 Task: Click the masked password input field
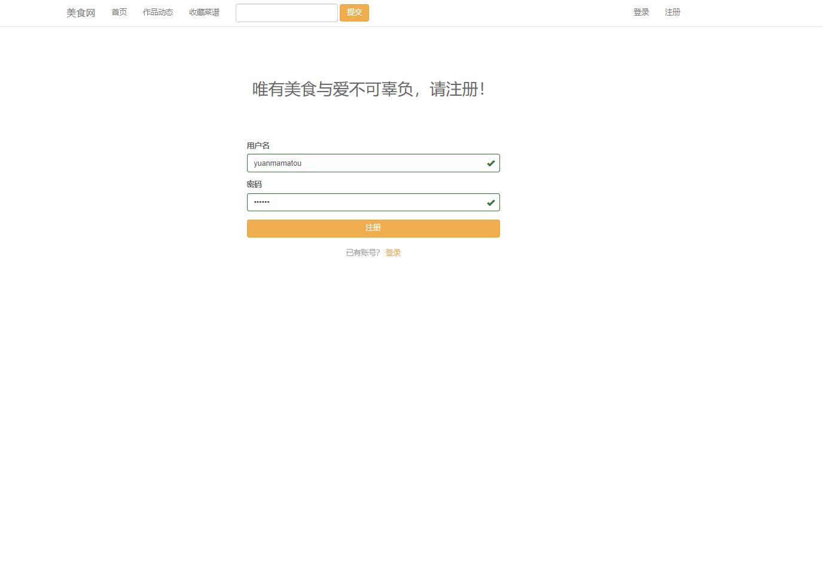pyautogui.click(x=359, y=202)
